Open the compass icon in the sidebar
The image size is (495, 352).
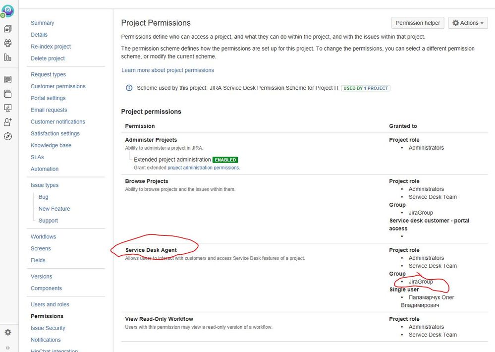8,136
